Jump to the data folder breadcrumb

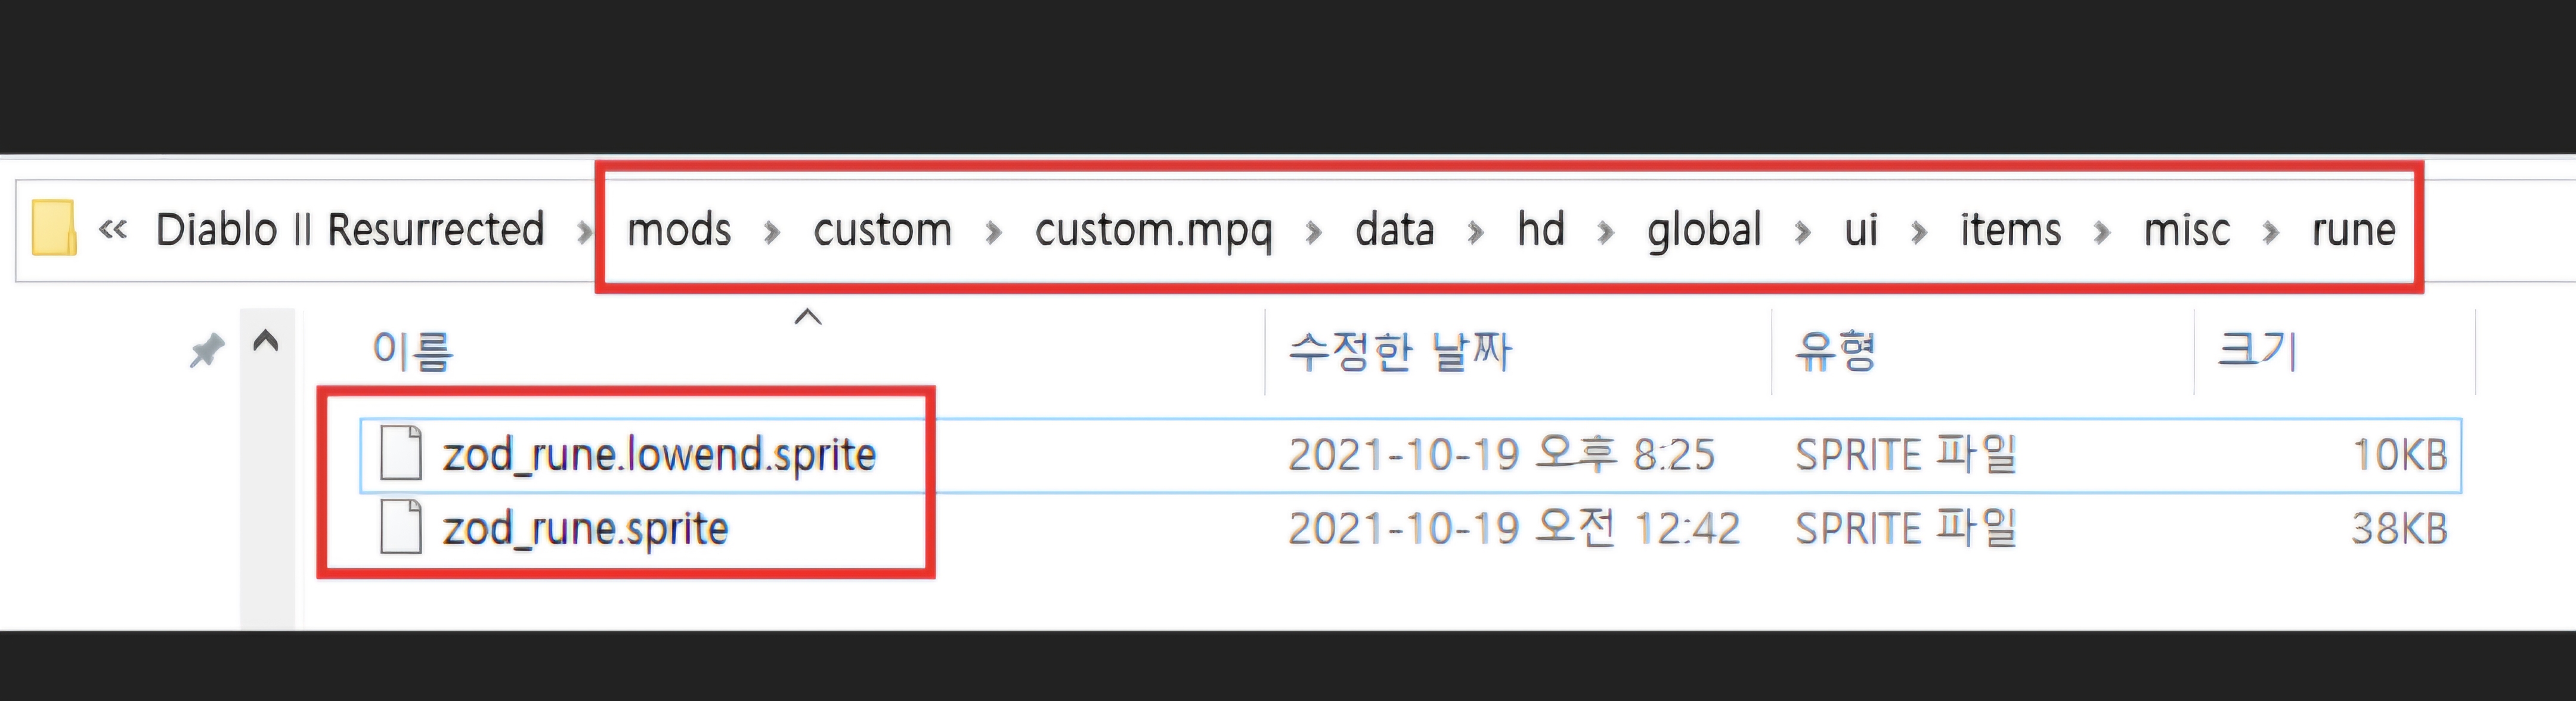click(1394, 230)
